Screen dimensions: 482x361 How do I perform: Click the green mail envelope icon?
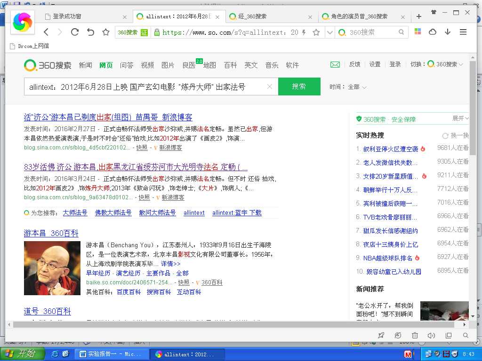[335, 64]
